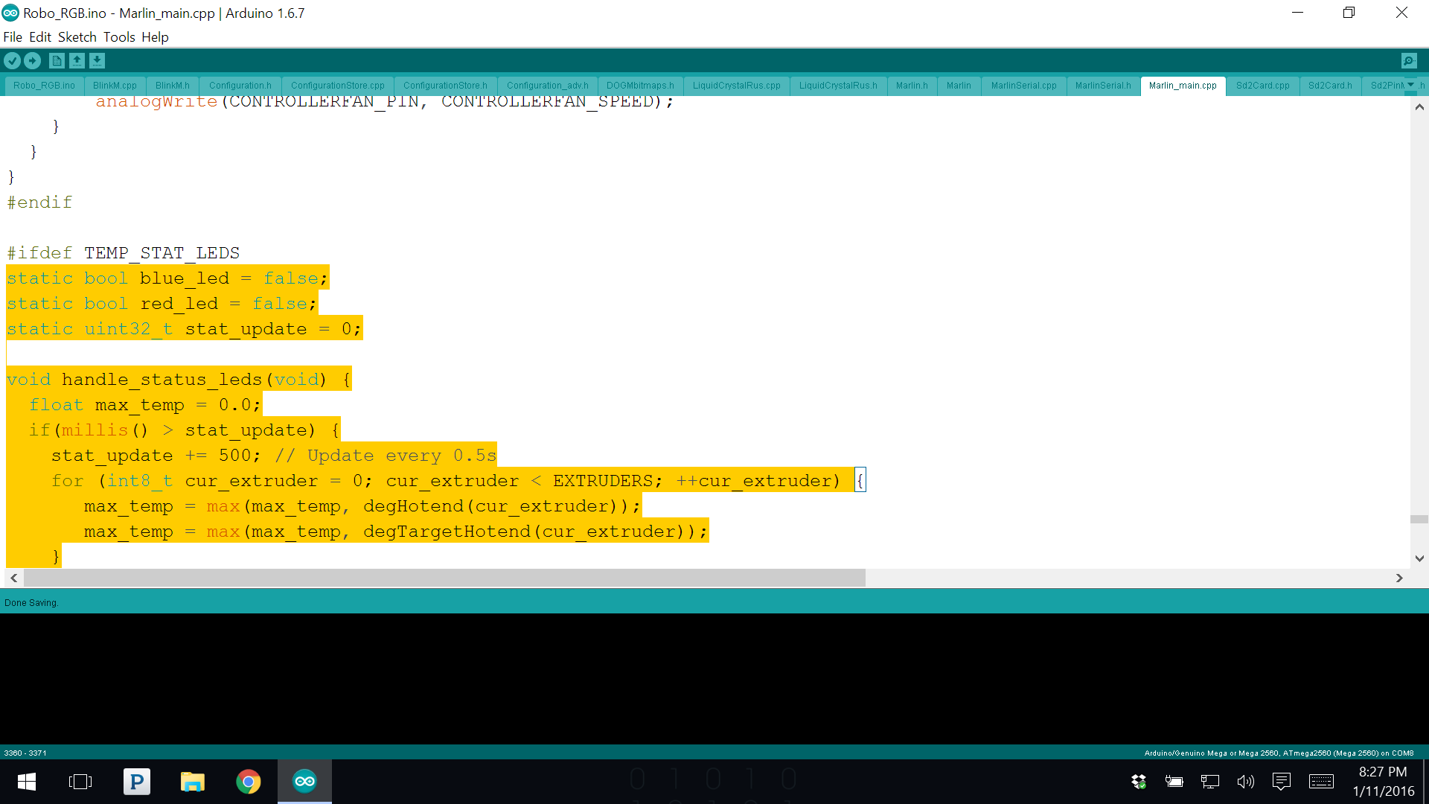Switch to the ConfigurationStore.h tab

pos(445,86)
